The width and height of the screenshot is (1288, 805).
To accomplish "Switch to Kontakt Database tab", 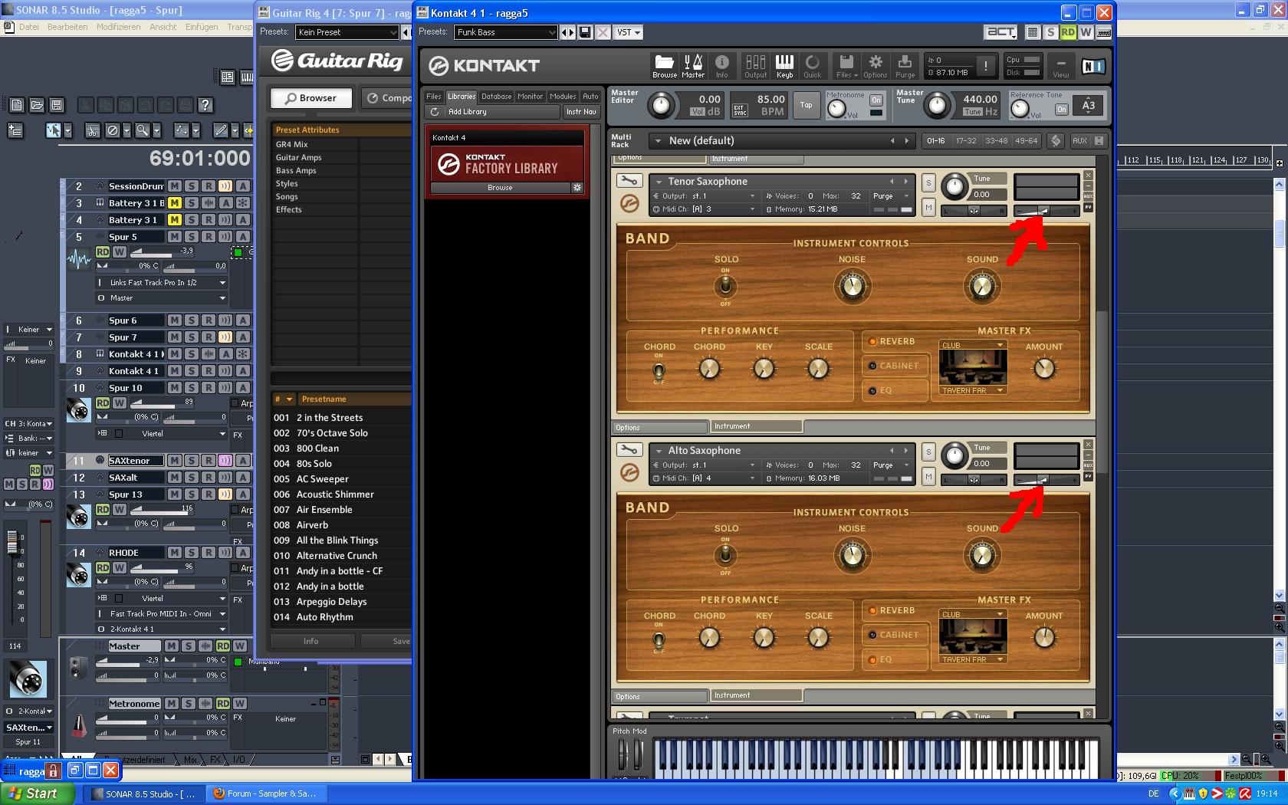I will click(496, 97).
